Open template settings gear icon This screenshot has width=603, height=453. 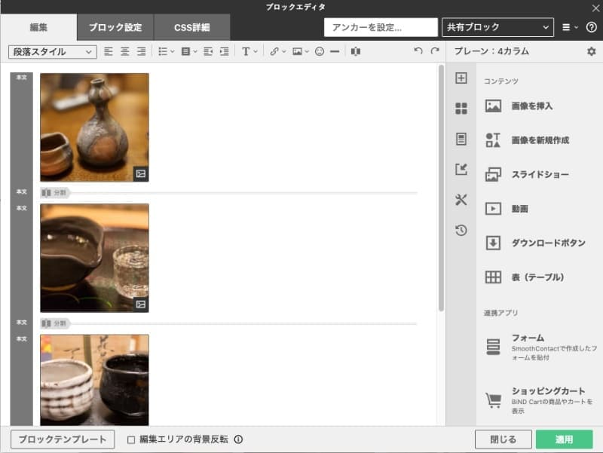click(x=592, y=51)
